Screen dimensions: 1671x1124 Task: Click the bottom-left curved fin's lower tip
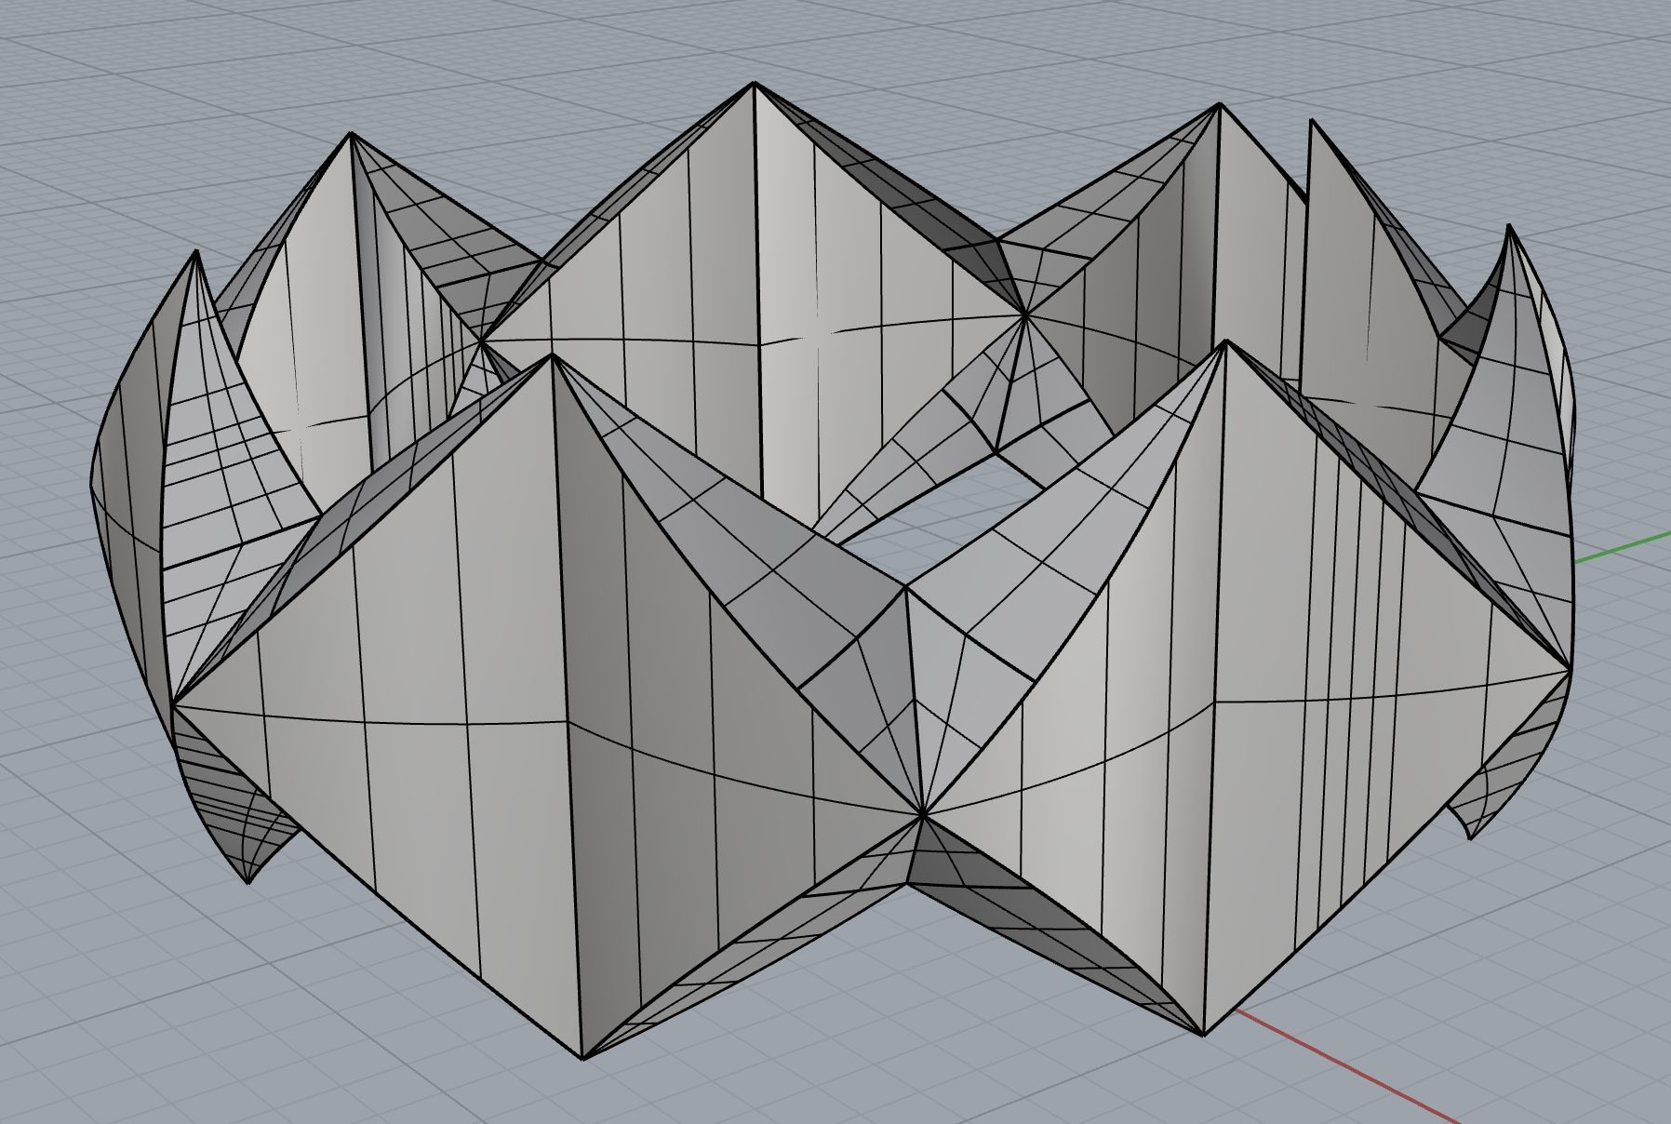(248, 881)
